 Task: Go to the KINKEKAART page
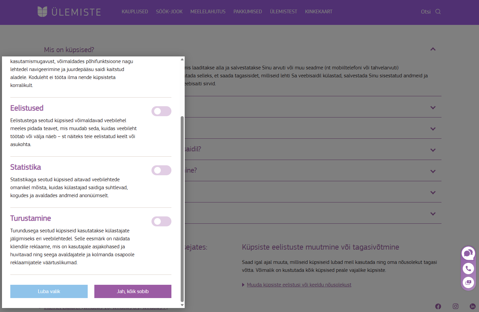tap(319, 12)
